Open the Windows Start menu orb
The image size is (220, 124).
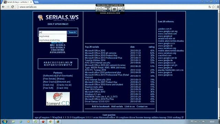[4, 122]
